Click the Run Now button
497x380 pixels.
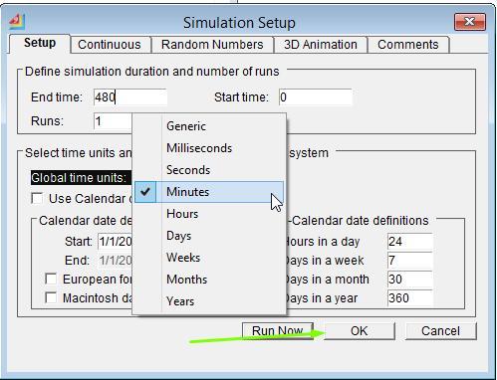click(278, 331)
